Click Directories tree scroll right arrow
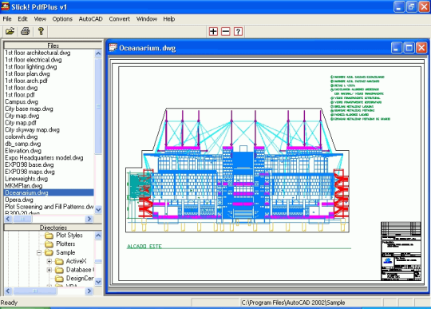431x309 pixels. 89,291
